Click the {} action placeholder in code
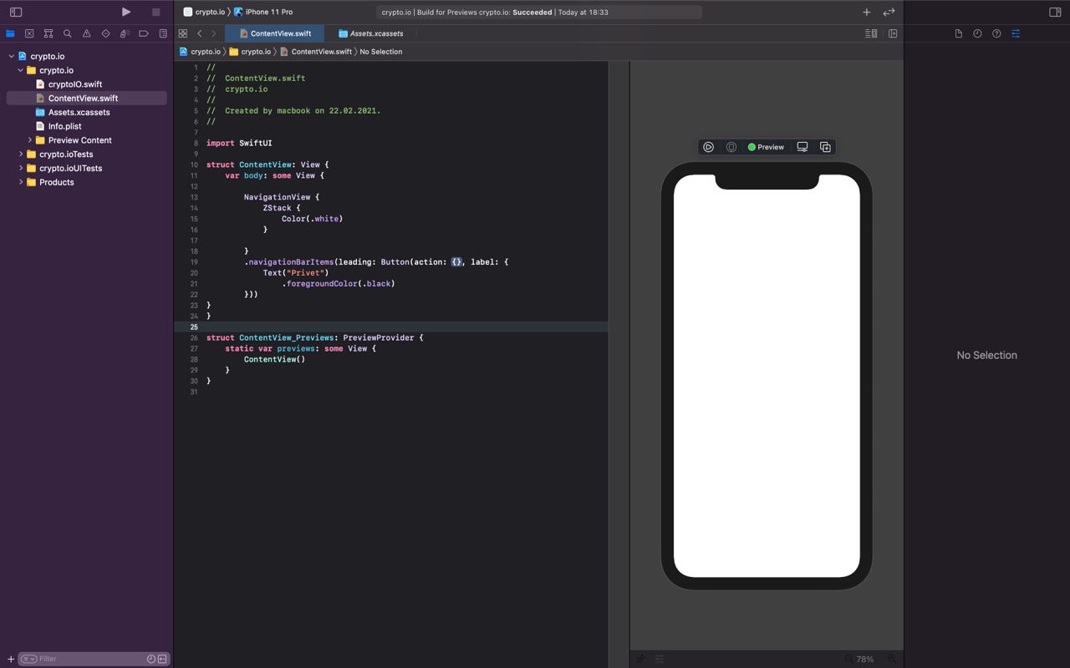Image resolution: width=1070 pixels, height=668 pixels. click(456, 262)
